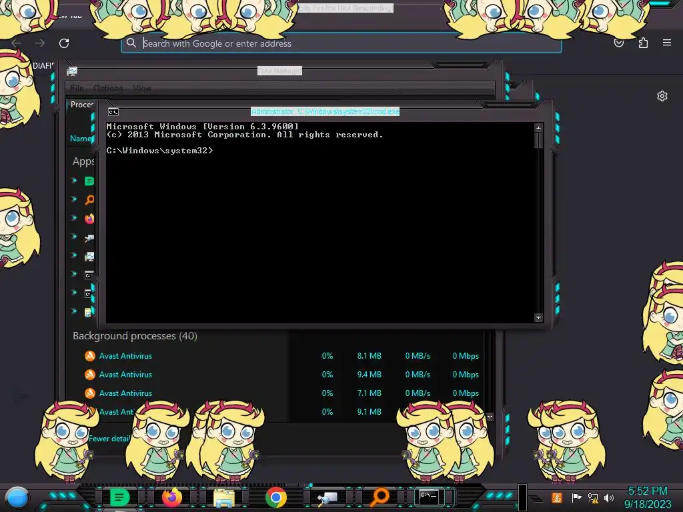The height and width of the screenshot is (512, 683).
Task: Click the Firefox forward arrow
Action: tap(40, 43)
